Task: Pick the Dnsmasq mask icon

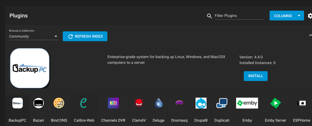Action: coord(179,103)
